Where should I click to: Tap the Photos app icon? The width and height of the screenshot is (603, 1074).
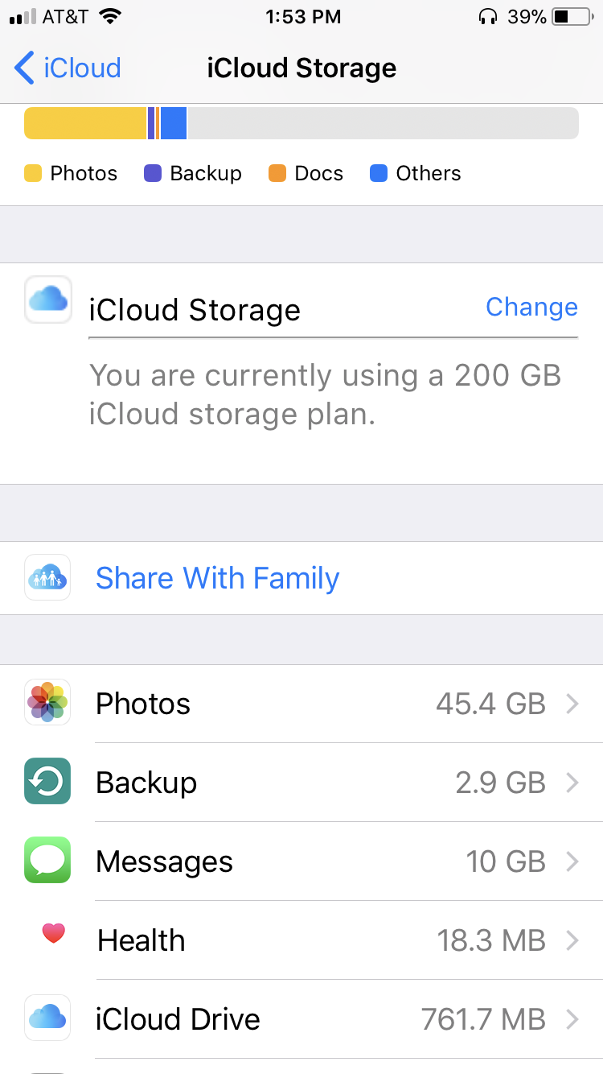click(47, 702)
